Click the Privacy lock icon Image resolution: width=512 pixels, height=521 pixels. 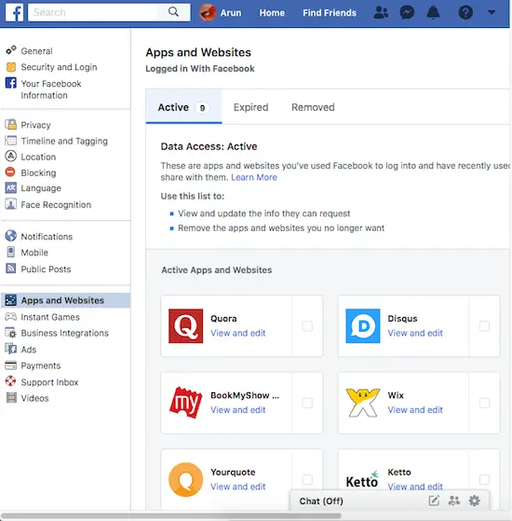tap(11, 124)
